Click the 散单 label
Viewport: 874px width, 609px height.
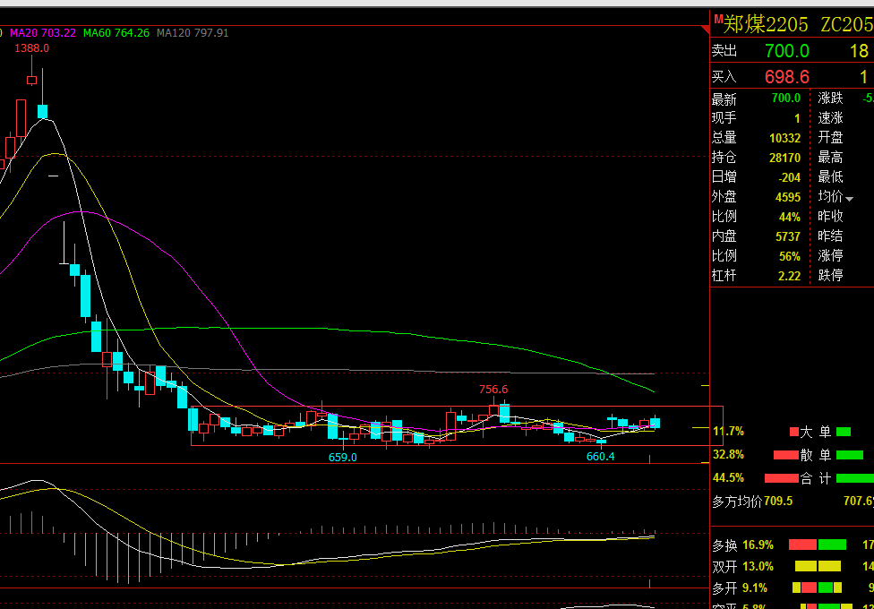click(x=816, y=455)
